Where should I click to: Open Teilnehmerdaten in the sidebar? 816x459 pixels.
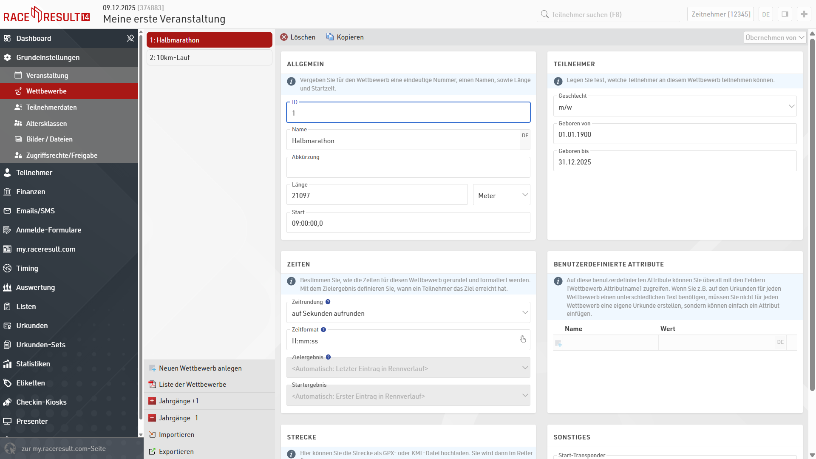pyautogui.click(x=51, y=107)
